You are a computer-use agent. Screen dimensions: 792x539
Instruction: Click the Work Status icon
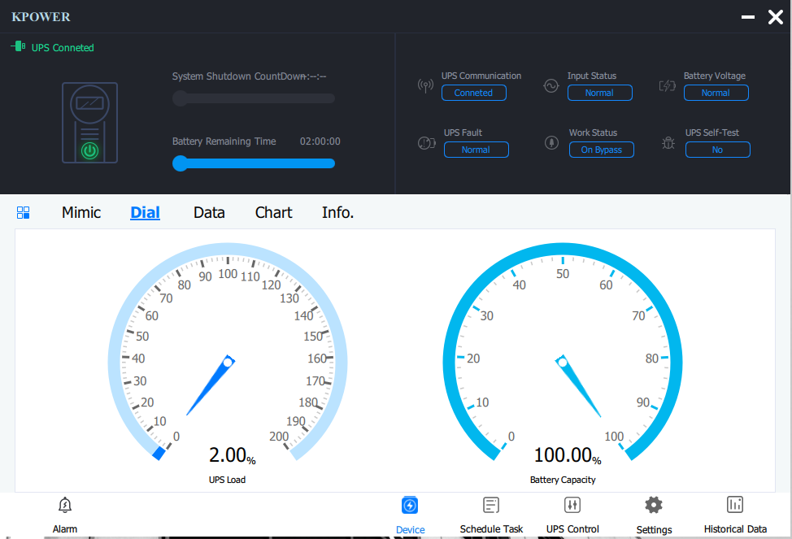[551, 142]
